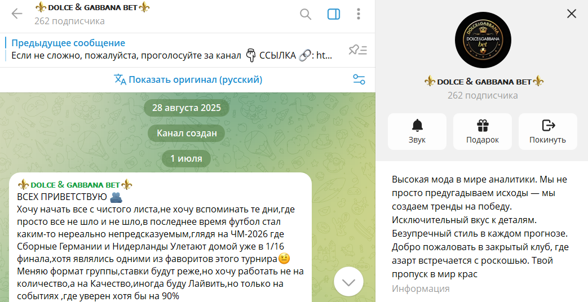The image size is (588, 302).
Task: Go back using the left arrow
Action: coord(17,14)
